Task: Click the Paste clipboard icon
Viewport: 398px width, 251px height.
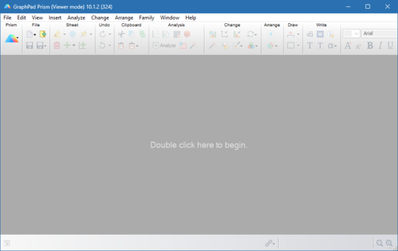Action: pyautogui.click(x=121, y=45)
